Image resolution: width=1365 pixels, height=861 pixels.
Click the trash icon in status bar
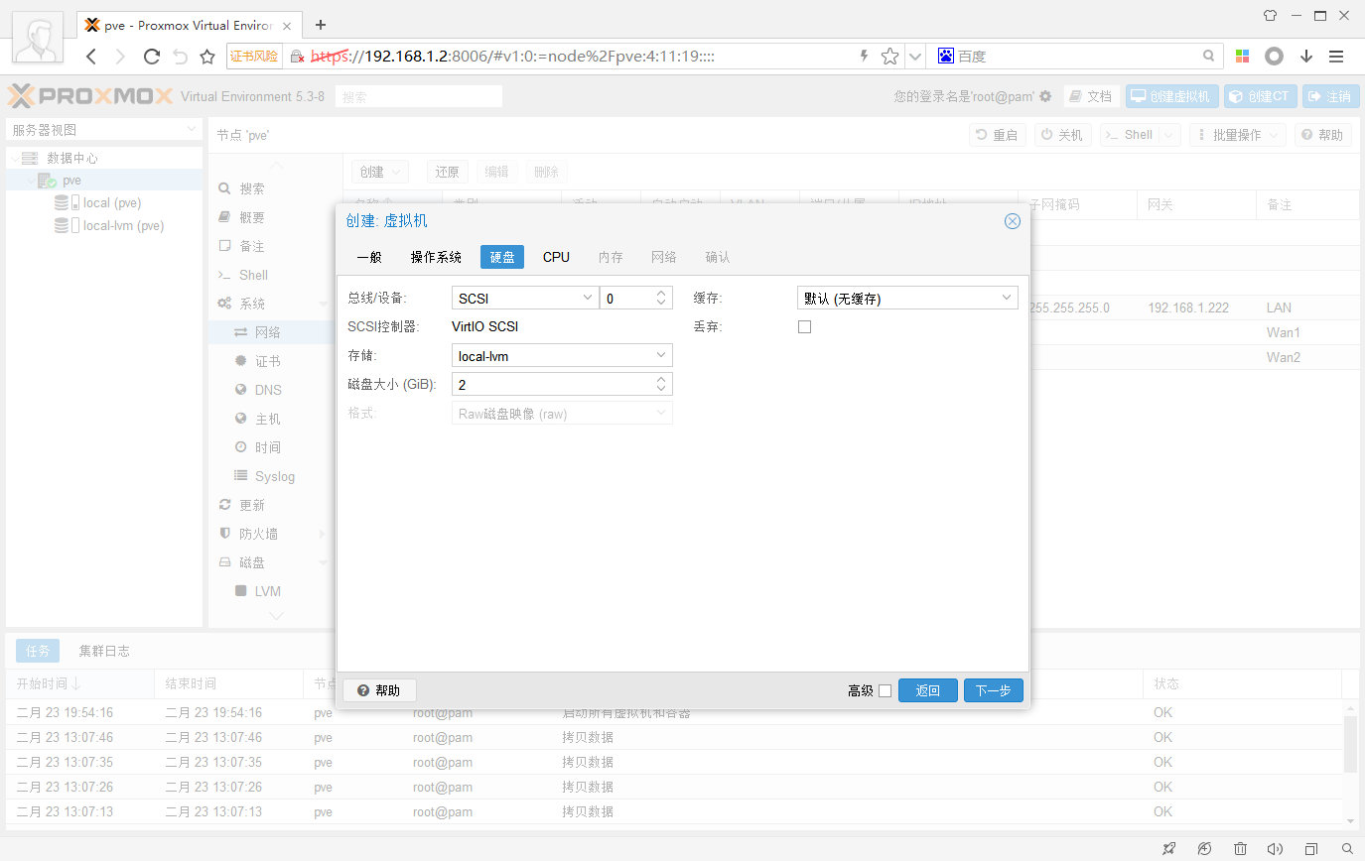coord(1240,849)
